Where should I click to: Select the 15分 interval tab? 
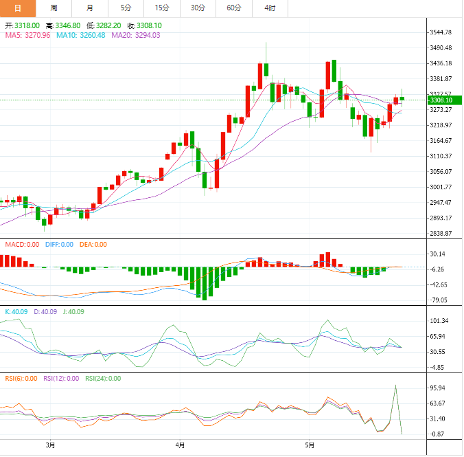coord(162,8)
